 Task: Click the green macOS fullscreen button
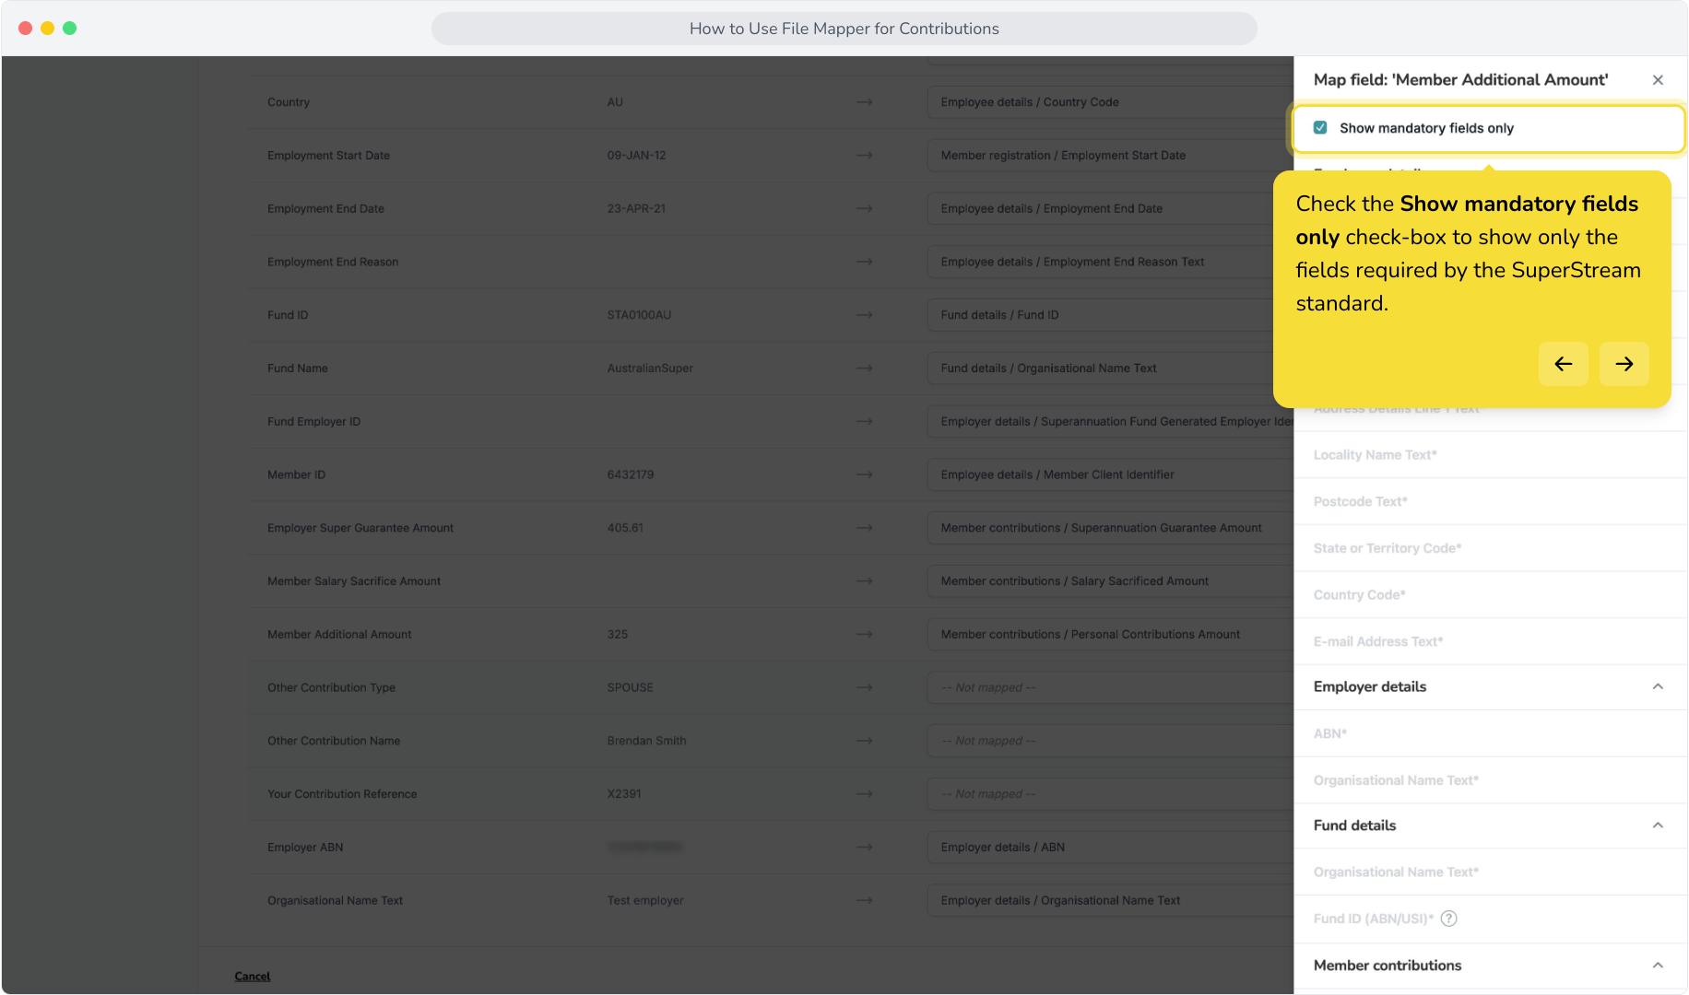click(x=70, y=29)
